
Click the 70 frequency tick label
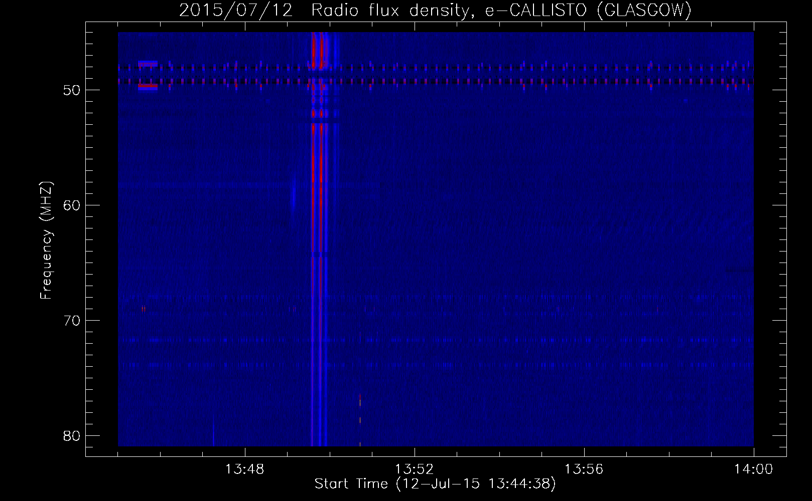pos(72,321)
